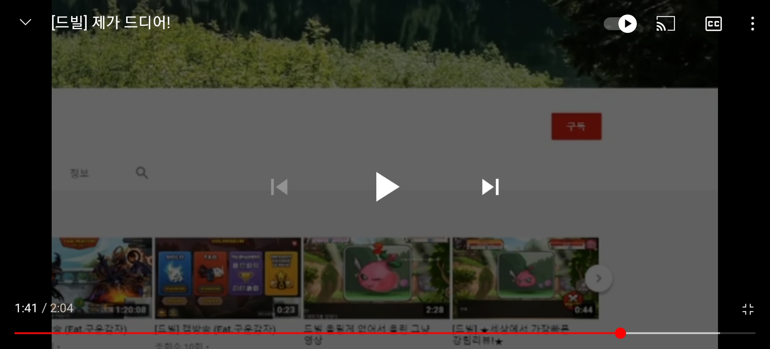770x349 pixels.
Task: Toggle the autoplay switch
Action: point(620,24)
